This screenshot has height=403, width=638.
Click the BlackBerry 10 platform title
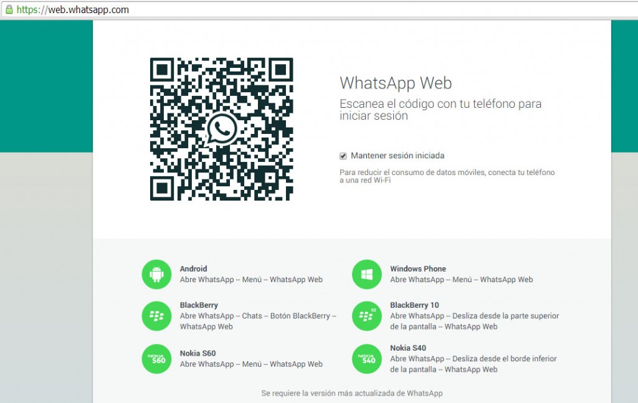pyautogui.click(x=414, y=305)
